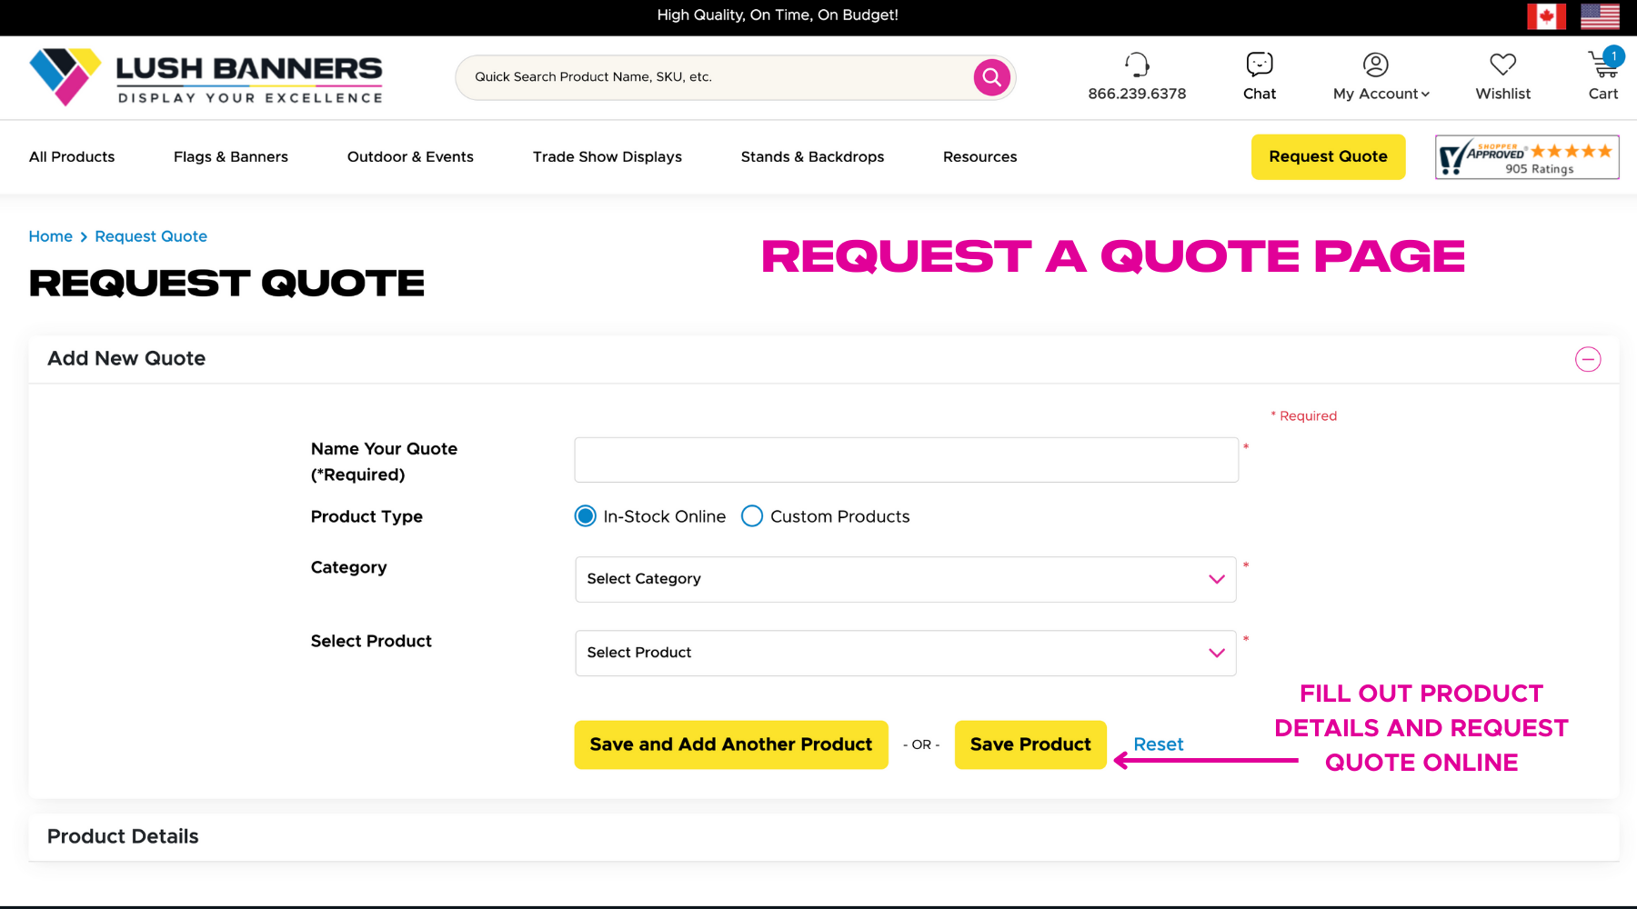This screenshot has width=1637, height=909.
Task: Expand the My Account menu
Action: click(x=1381, y=94)
